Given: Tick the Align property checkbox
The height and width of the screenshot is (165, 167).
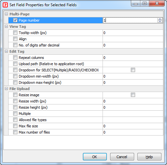Looking at the screenshot, I should tap(15, 39).
